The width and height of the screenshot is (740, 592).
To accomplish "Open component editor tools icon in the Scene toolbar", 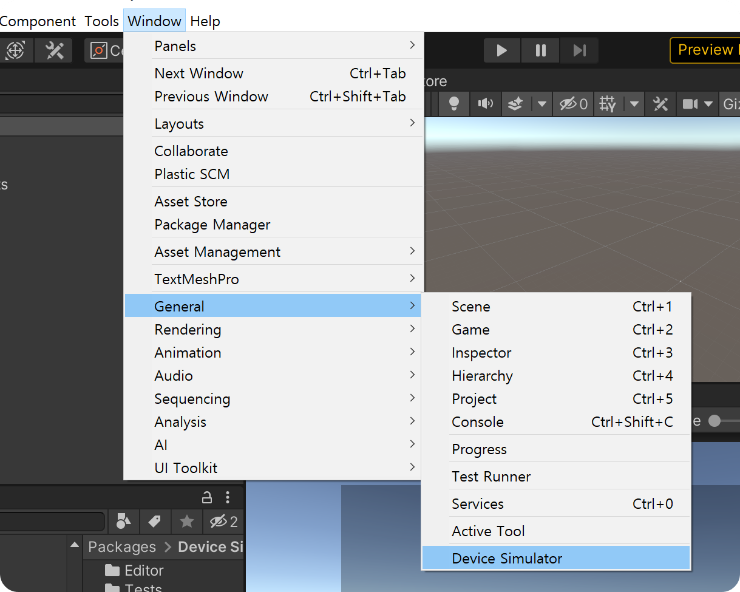I will pyautogui.click(x=660, y=104).
